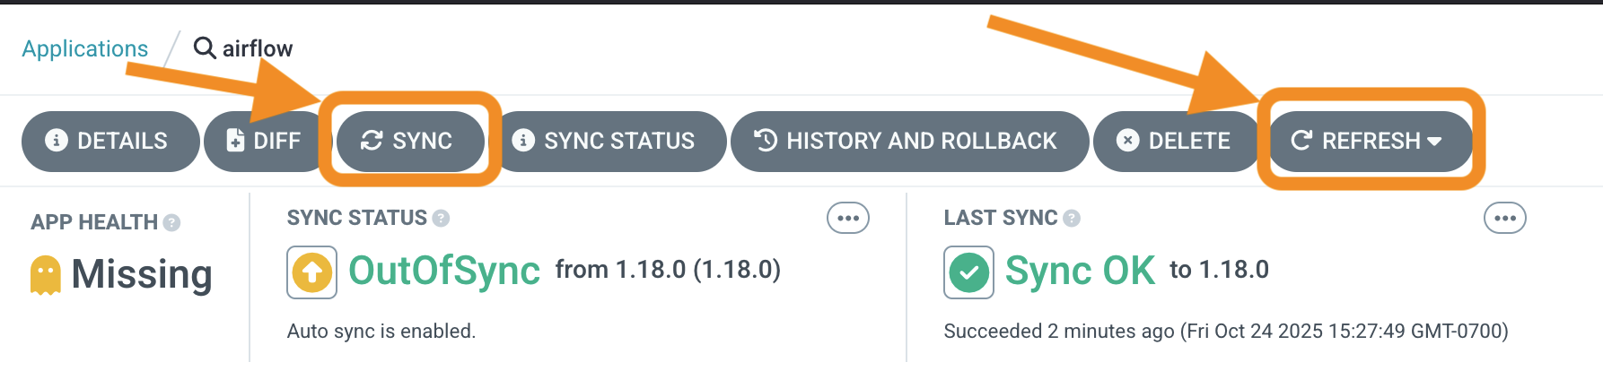
Task: Open the Sync Status button in toolbar
Action: pos(603,141)
